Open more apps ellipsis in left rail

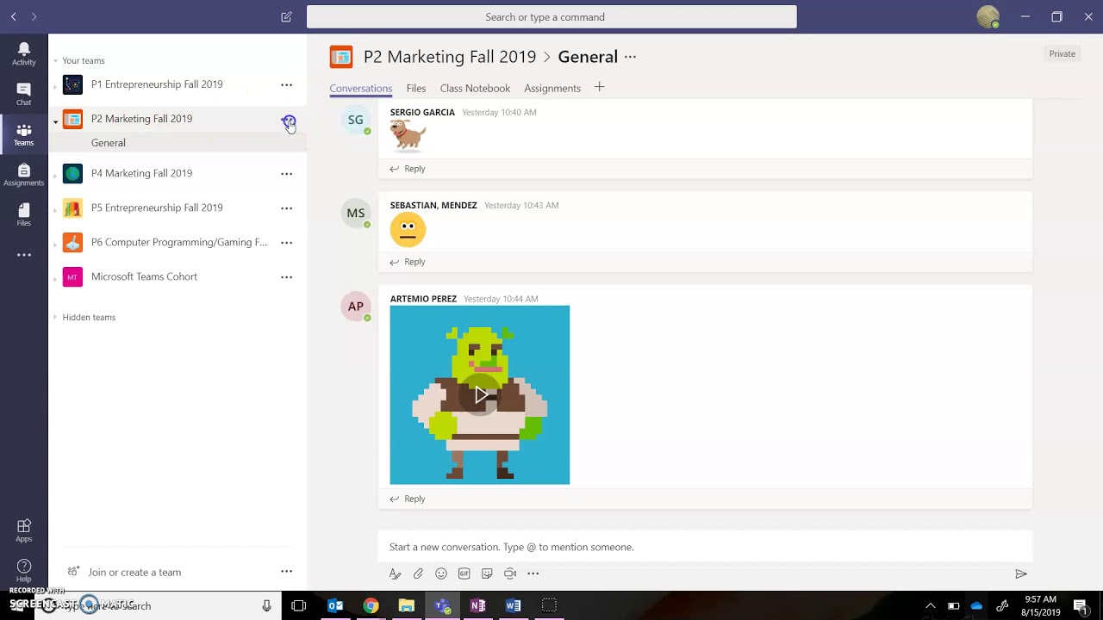point(24,255)
